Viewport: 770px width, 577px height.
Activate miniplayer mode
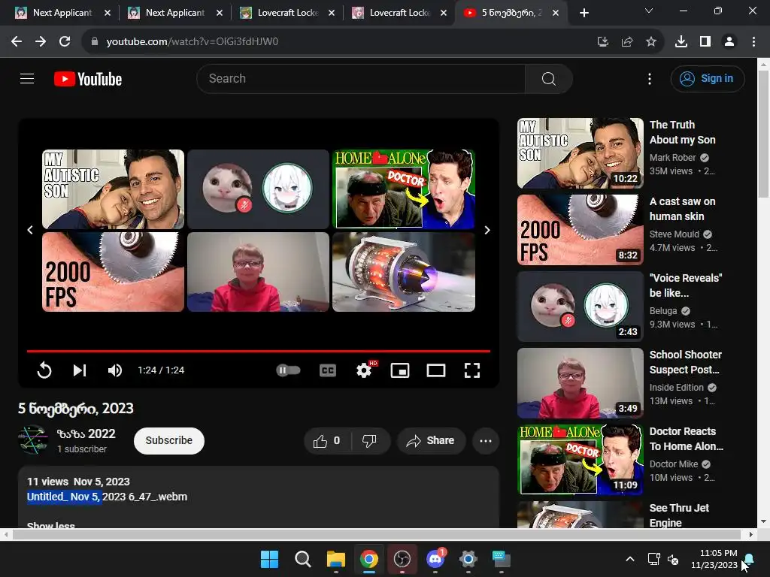[x=400, y=370]
